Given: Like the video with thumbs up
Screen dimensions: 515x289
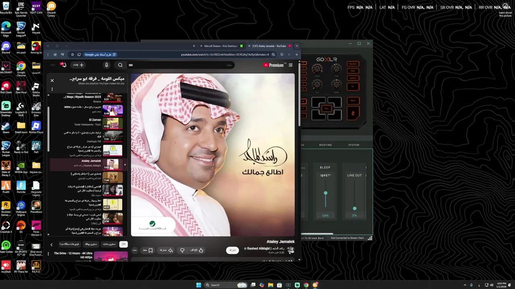Looking at the screenshot, I should tap(197, 250).
